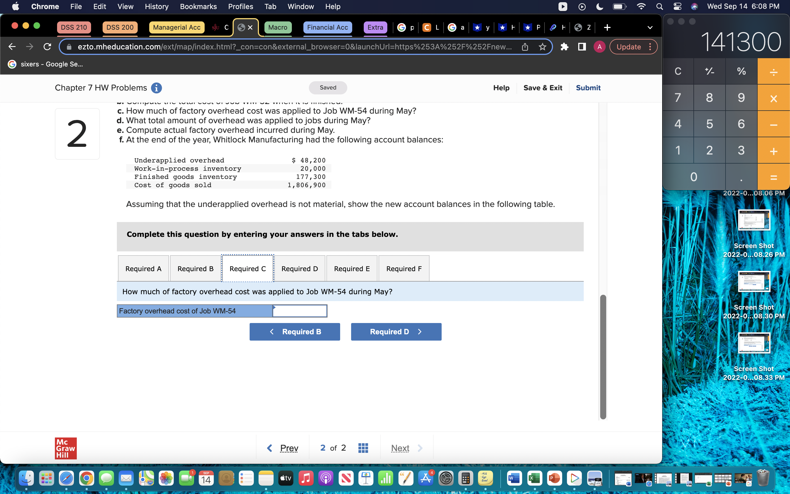Click the McGraw Hill logo

click(x=65, y=448)
